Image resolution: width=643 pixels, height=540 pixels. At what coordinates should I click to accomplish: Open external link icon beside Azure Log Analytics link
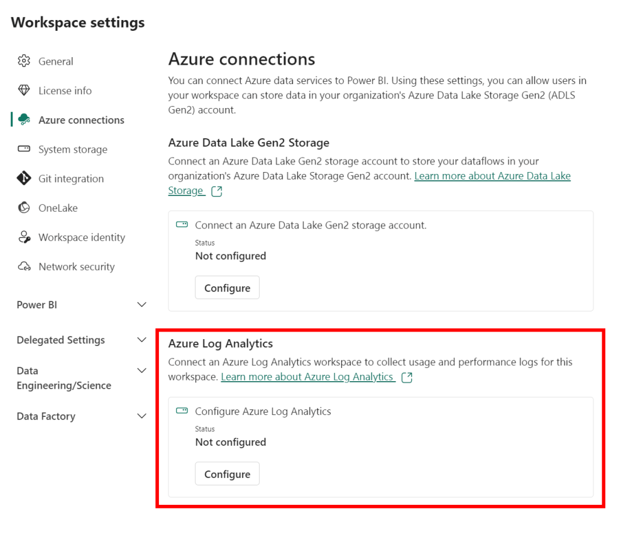click(x=407, y=377)
